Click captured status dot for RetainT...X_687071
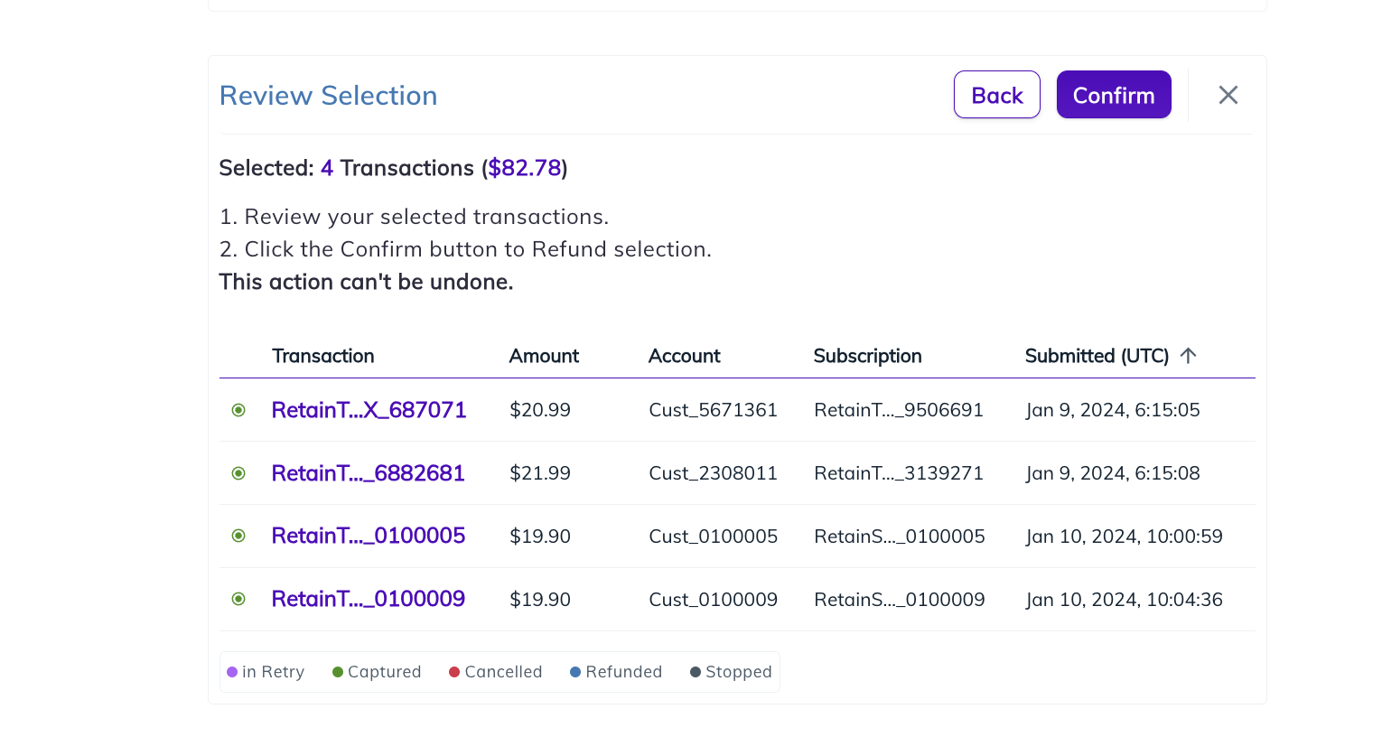The width and height of the screenshot is (1382, 737). [x=238, y=410]
